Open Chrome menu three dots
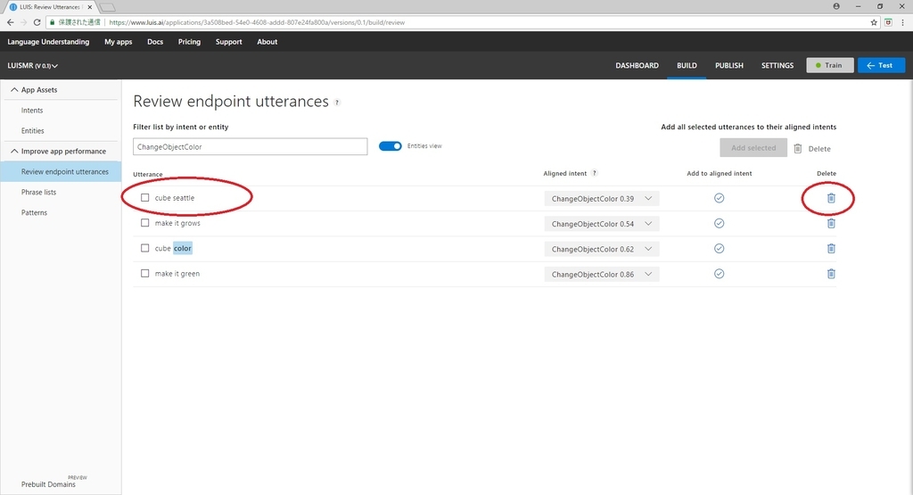Screen dimensions: 913x495 902,22
